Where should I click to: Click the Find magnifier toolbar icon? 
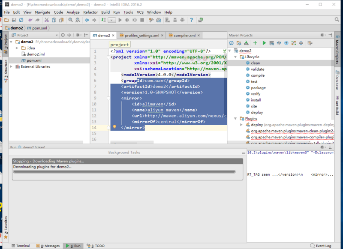(70, 20)
